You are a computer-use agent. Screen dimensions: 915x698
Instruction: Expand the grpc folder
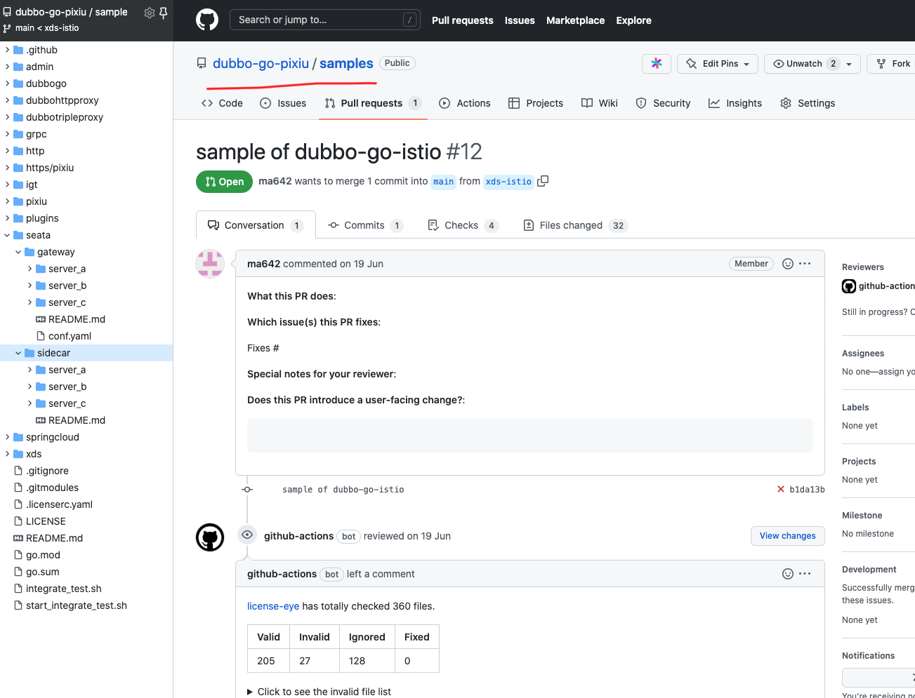pos(7,134)
